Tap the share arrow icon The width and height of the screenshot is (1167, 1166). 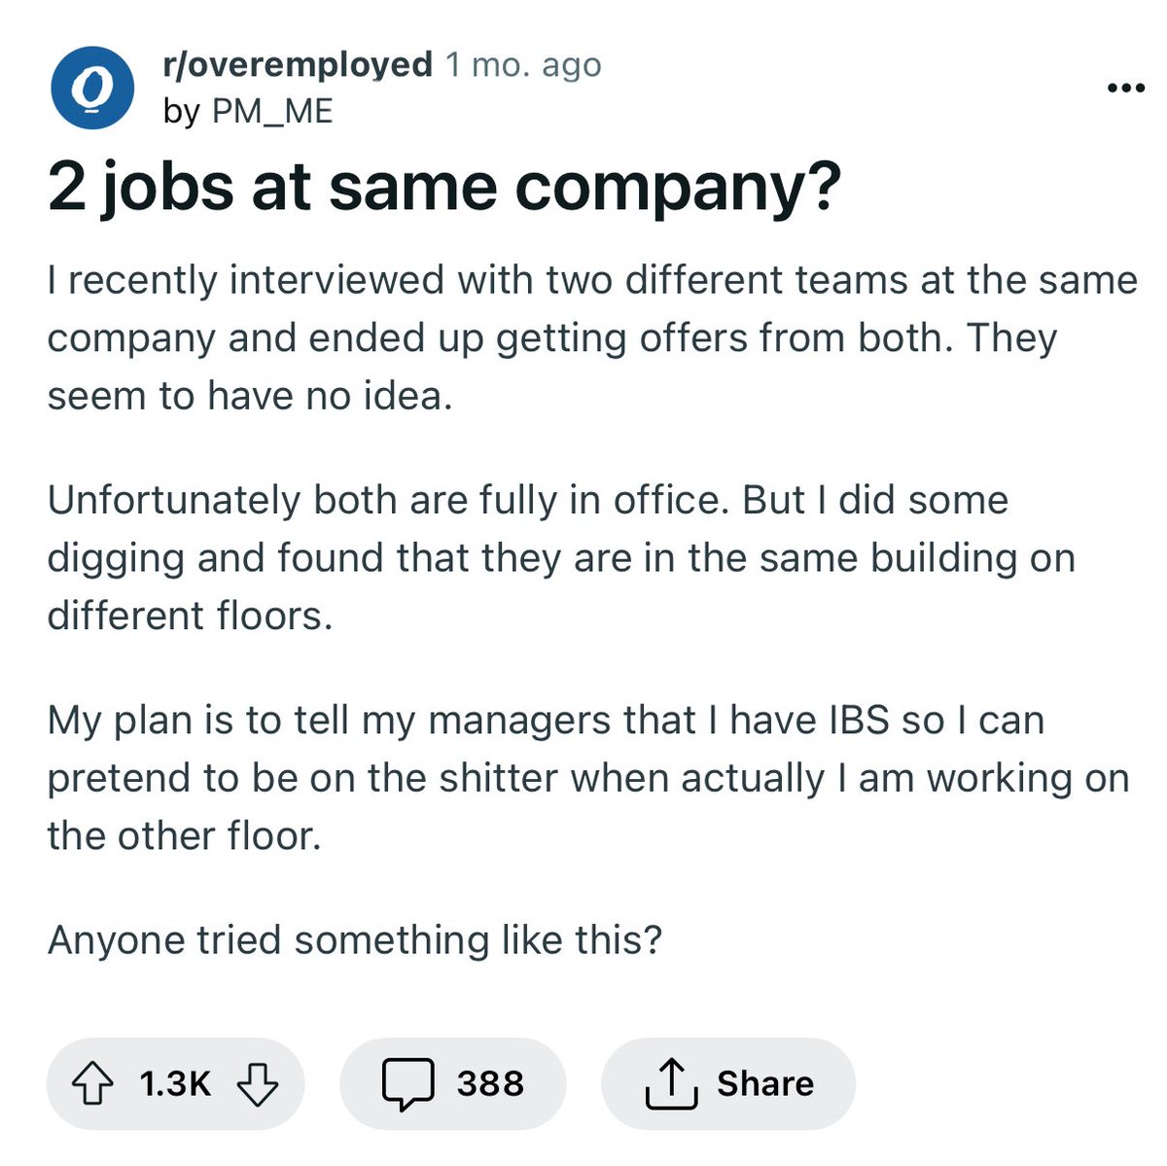click(x=671, y=1083)
